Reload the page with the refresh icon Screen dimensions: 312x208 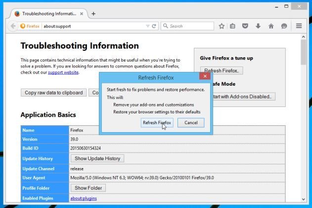pos(154,26)
